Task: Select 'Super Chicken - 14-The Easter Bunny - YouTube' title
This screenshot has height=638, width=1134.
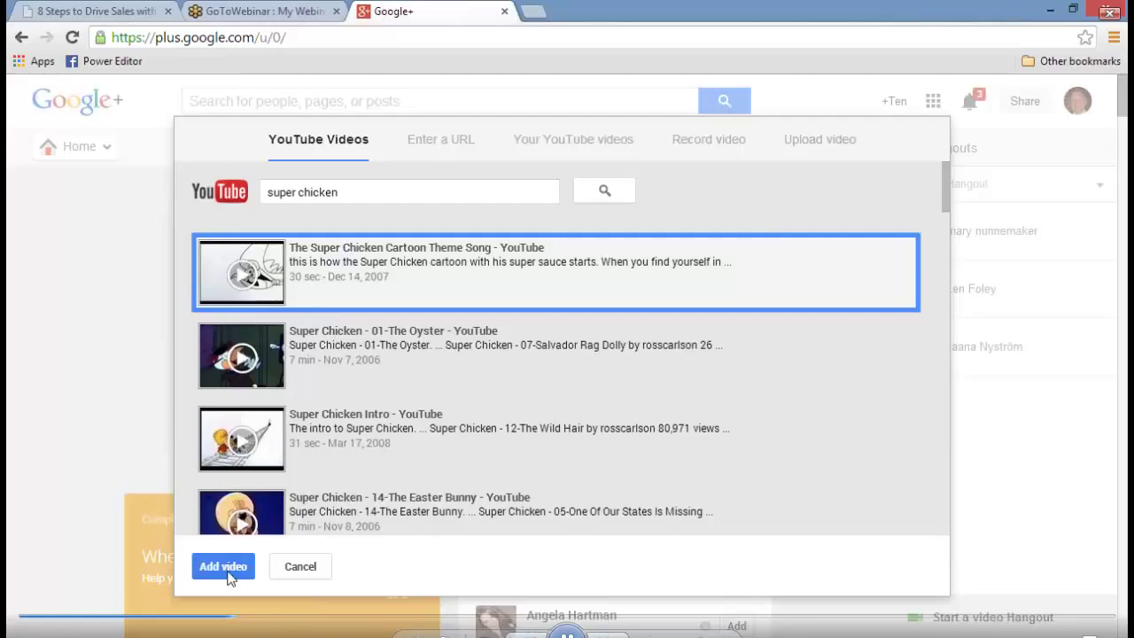Action: pyautogui.click(x=409, y=497)
